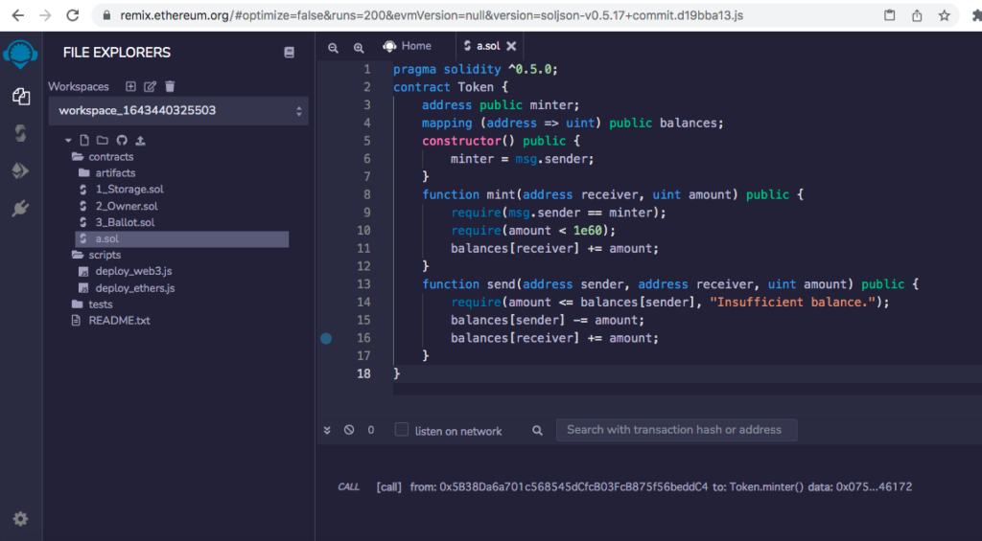Open the workspace selector dropdown
Image resolution: width=982 pixels, height=541 pixels.
coord(178,111)
